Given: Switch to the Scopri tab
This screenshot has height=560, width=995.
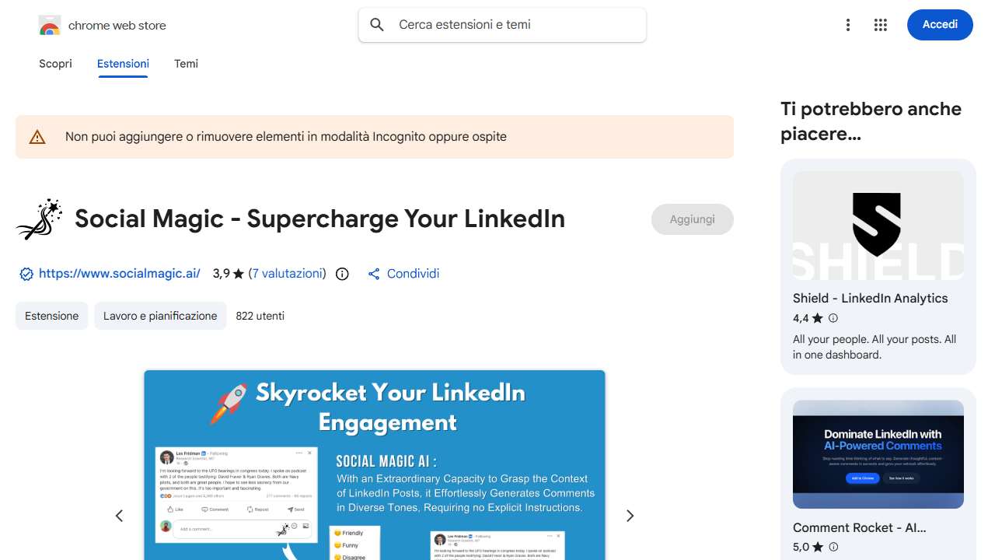Looking at the screenshot, I should 55,64.
